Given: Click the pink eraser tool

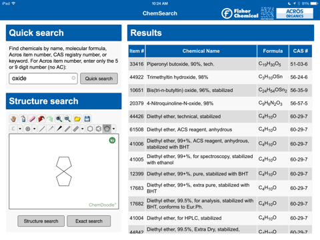Looking at the screenshot, I should 32,119.
